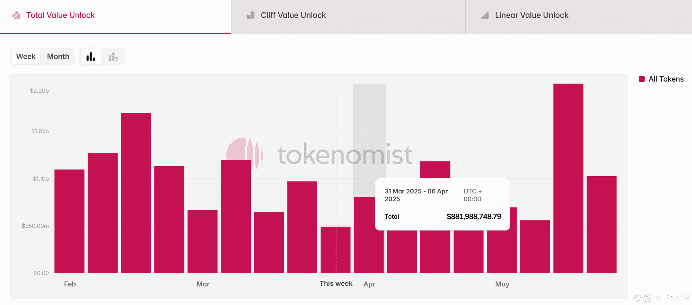This screenshot has width=692, height=305.
Task: Toggle All Tokens series visibility in the legend
Action: point(661,79)
